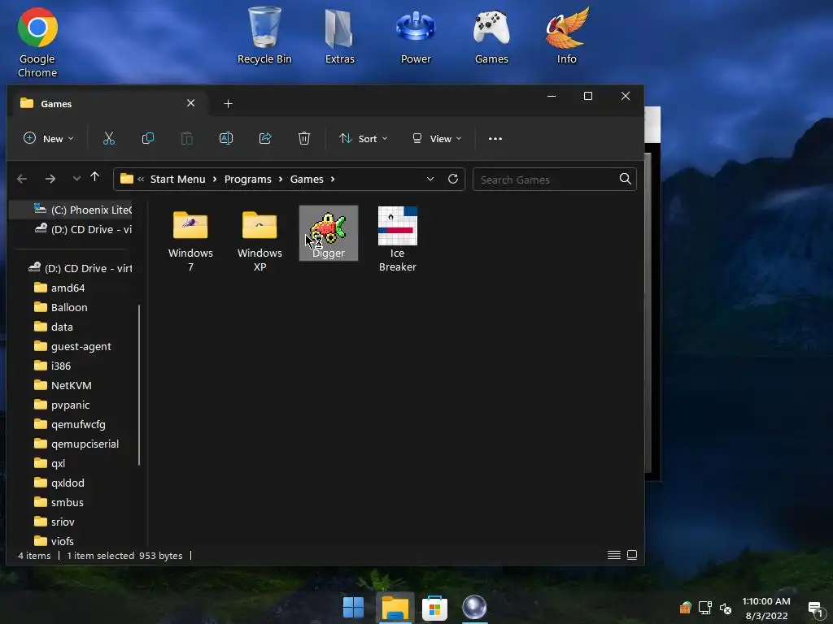
Task: Open guest-agent folder in sidebar
Action: [x=72, y=346]
